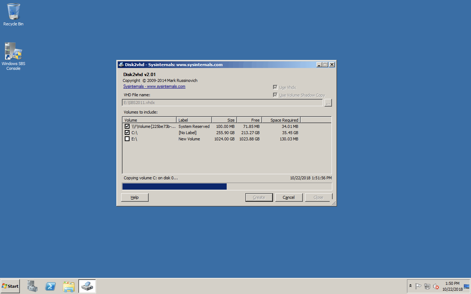The image size is (471, 294).
Task: Toggle Use Volume Shadow Copy checkbox
Action: point(275,95)
